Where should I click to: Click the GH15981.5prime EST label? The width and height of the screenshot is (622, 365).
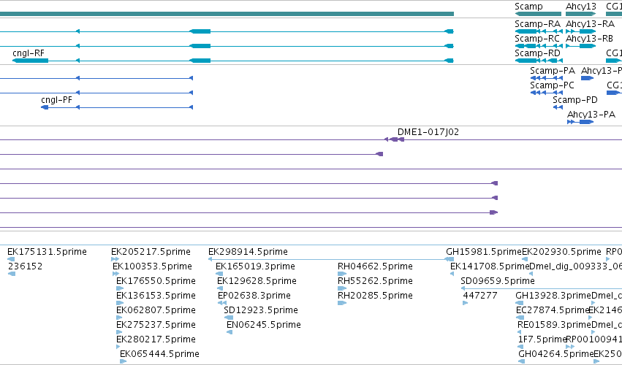(x=484, y=252)
